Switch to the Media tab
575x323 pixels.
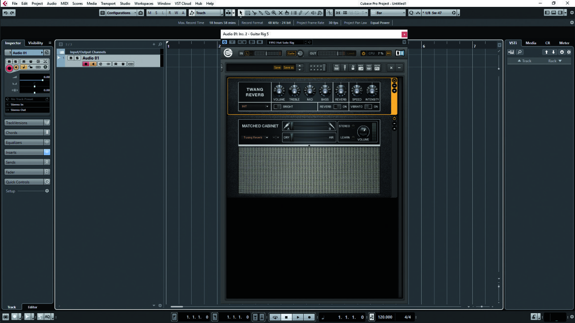[531, 43]
